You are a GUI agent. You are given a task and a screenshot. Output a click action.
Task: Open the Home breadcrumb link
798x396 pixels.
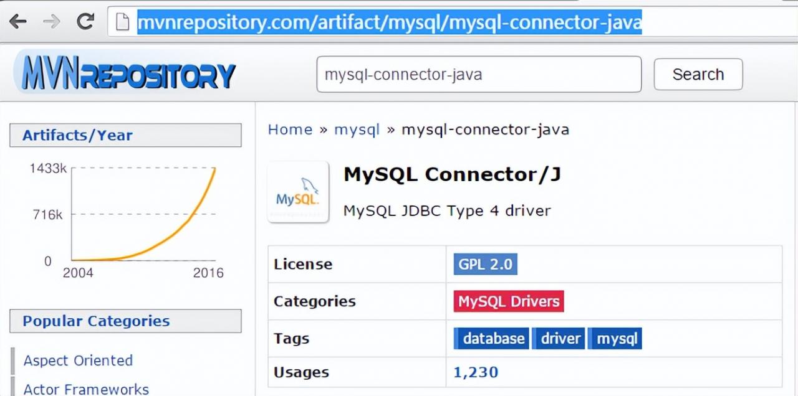[290, 130]
